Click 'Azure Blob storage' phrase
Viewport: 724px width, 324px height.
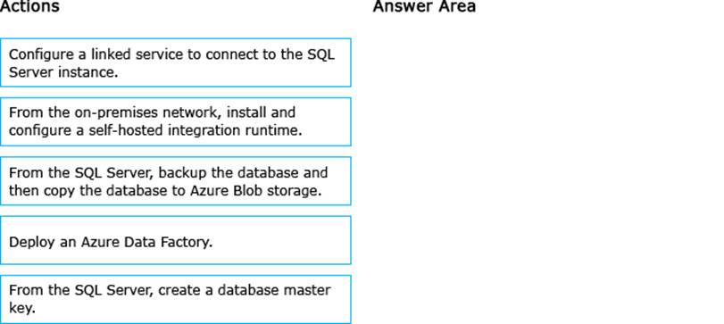pos(255,190)
